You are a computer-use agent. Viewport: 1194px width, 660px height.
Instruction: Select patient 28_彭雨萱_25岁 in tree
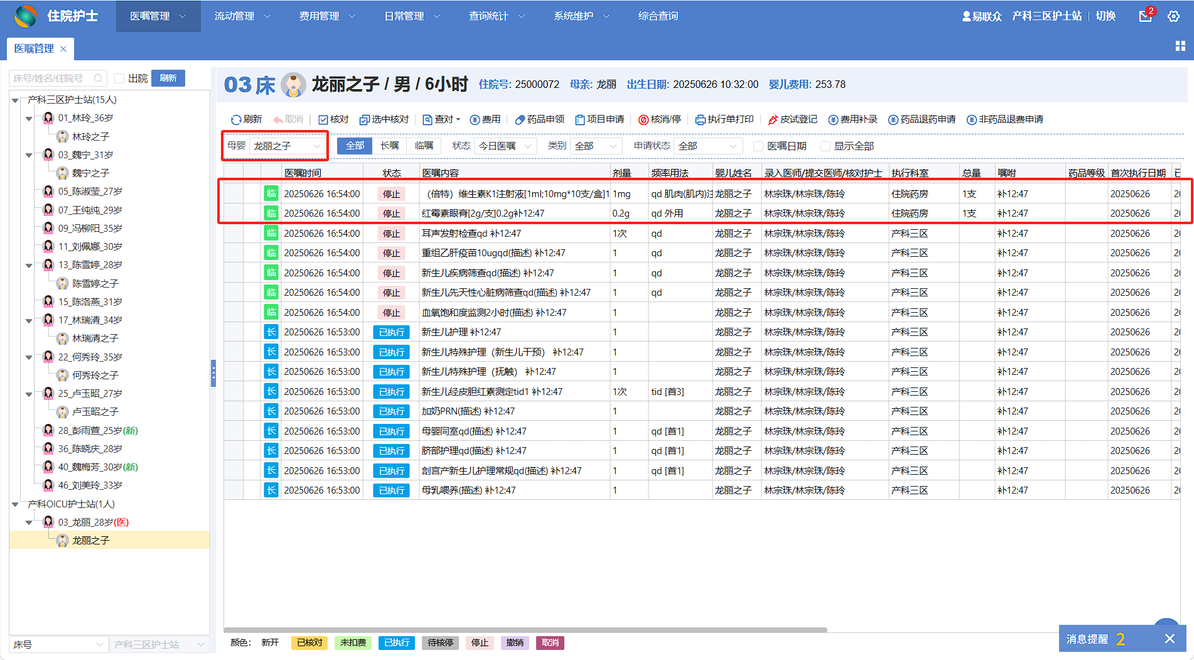pyautogui.click(x=98, y=430)
